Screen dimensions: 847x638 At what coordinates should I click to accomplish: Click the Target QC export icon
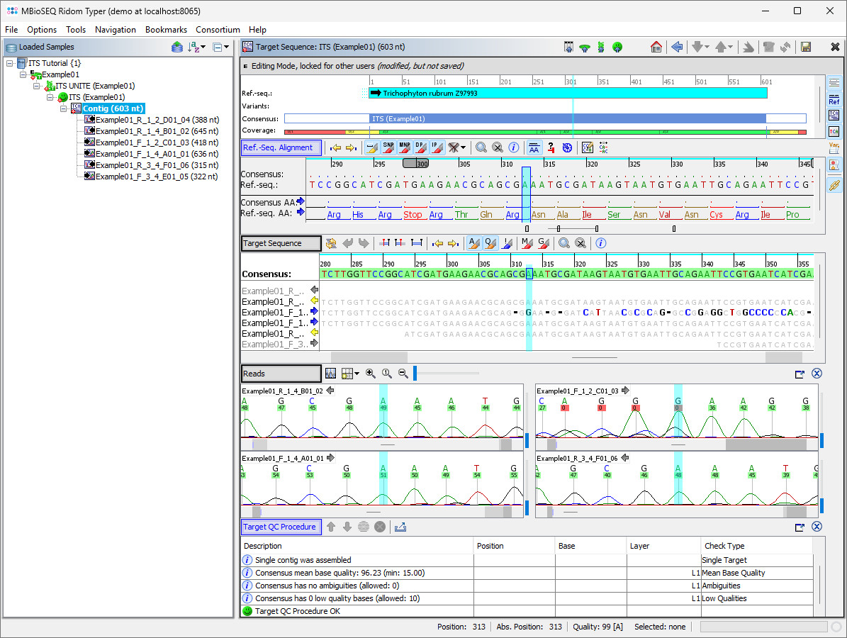click(x=400, y=527)
